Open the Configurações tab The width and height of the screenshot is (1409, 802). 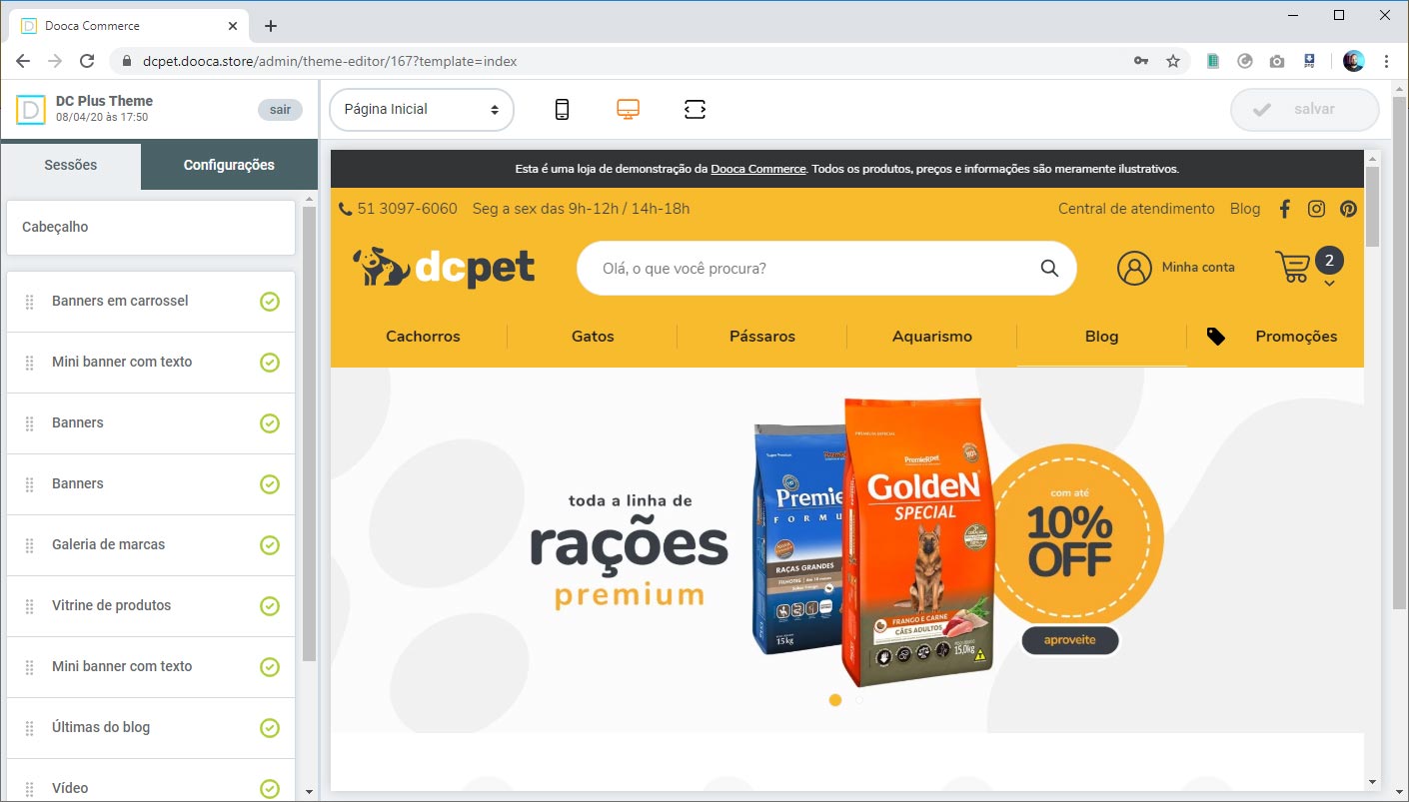(x=229, y=166)
